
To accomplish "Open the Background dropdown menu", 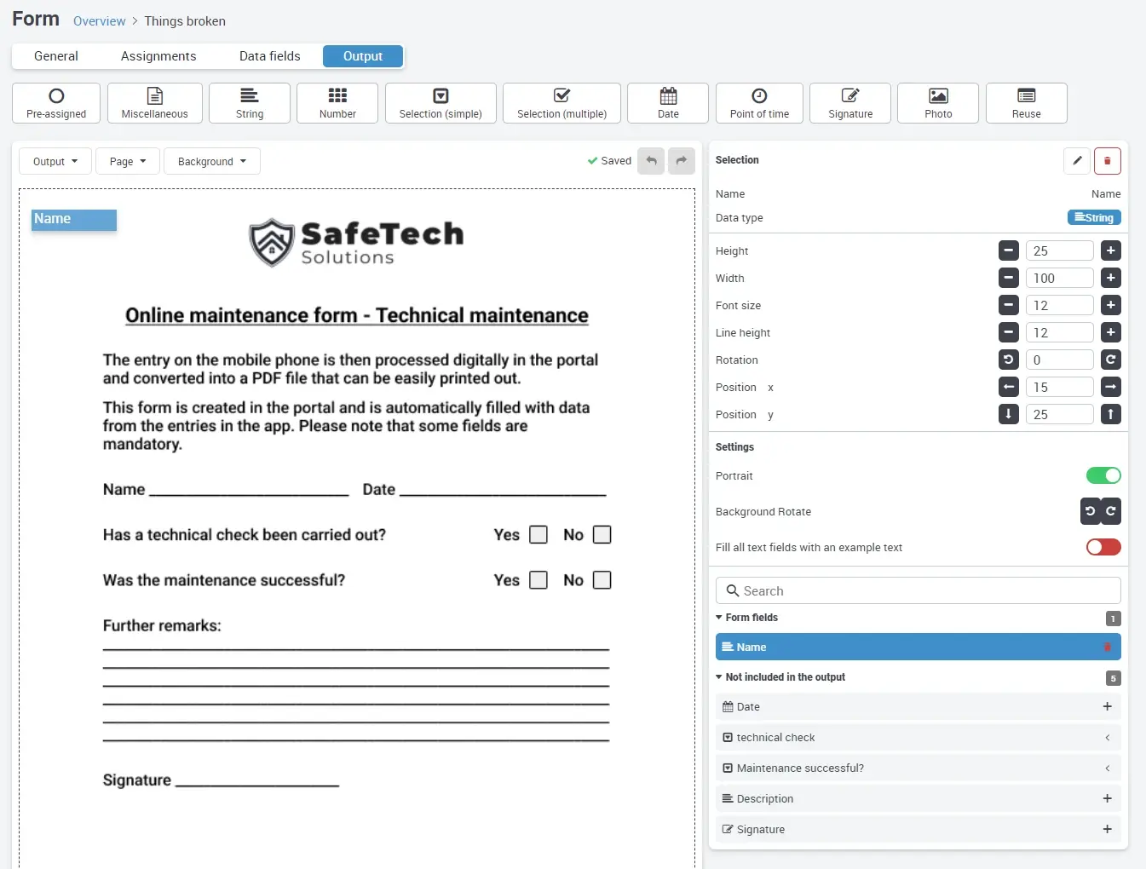I will [x=211, y=162].
